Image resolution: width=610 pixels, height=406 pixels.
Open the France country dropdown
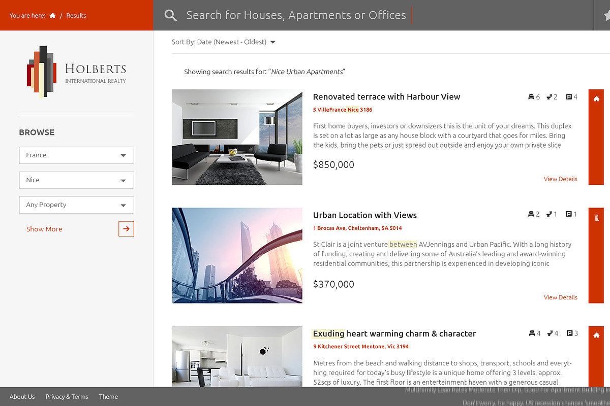76,155
